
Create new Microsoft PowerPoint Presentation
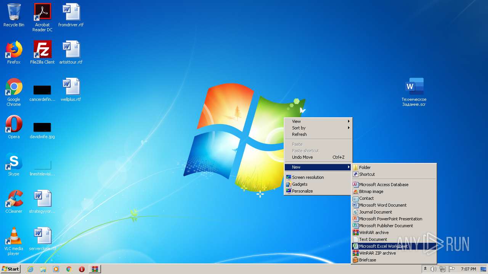pyautogui.click(x=394, y=219)
